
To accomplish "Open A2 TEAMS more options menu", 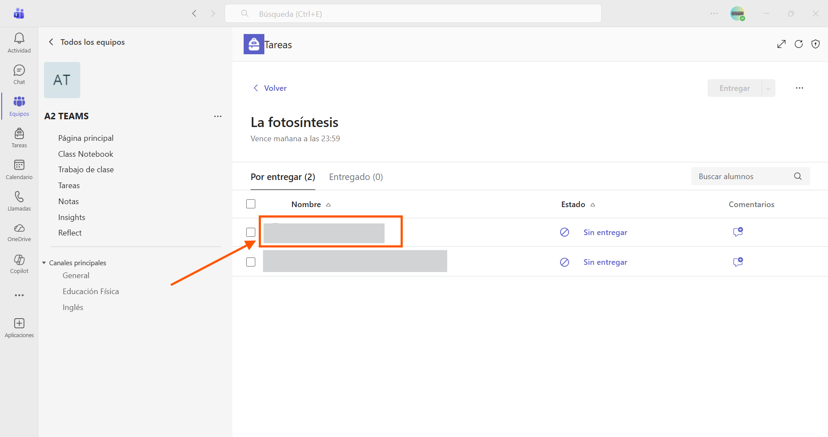I will click(218, 116).
